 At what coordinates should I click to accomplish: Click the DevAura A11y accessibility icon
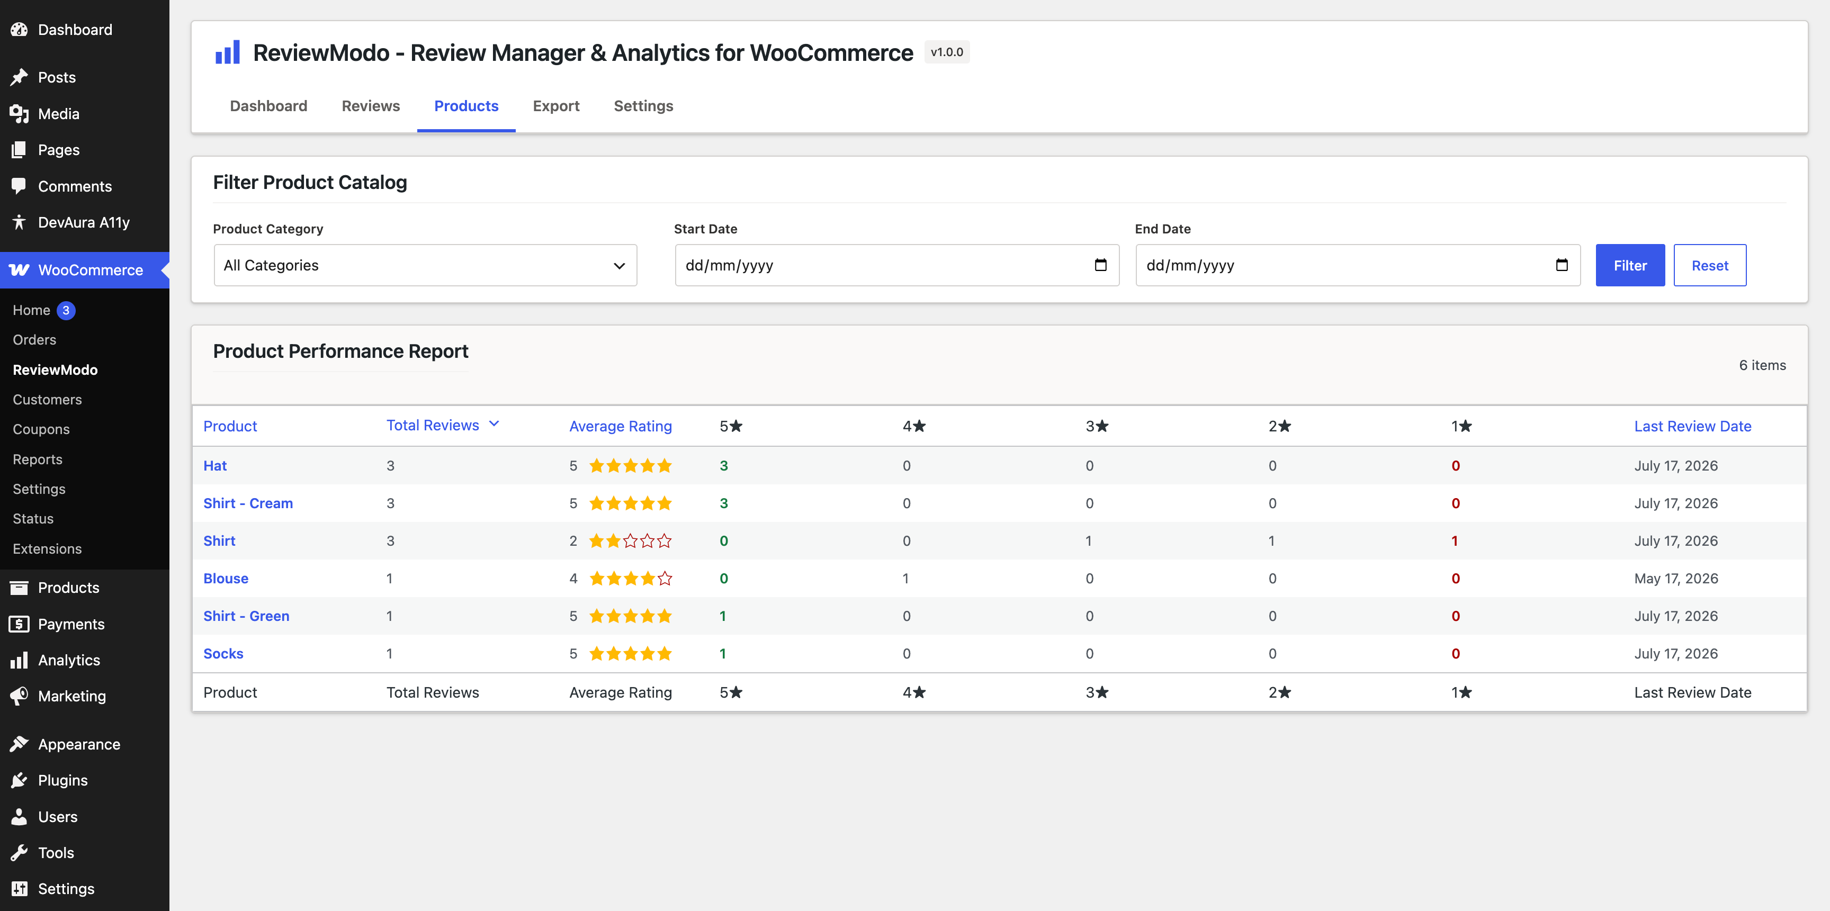[19, 222]
